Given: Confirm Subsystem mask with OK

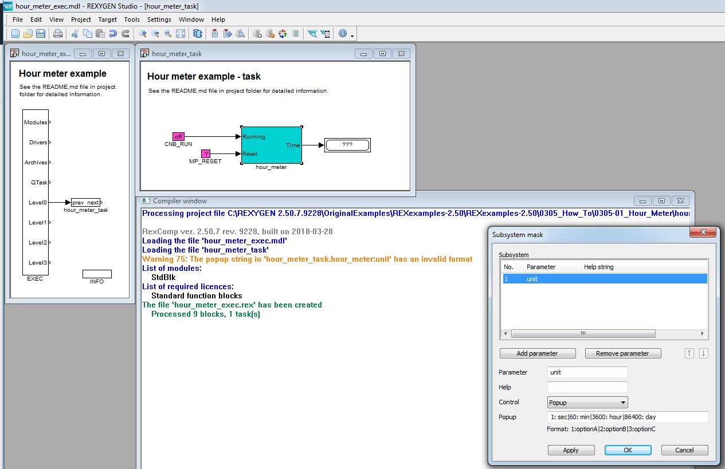Looking at the screenshot, I should (628, 450).
